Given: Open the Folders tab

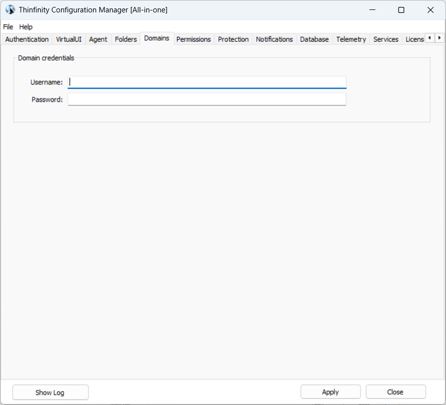Looking at the screenshot, I should [x=126, y=39].
